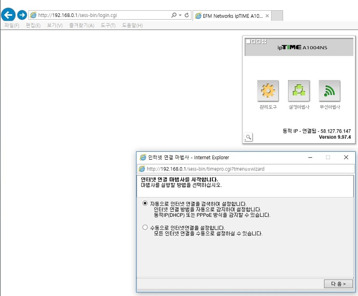The image size is (358, 296).
Task: Click the wizard window timepro.cgi address field
Action: click(246, 169)
